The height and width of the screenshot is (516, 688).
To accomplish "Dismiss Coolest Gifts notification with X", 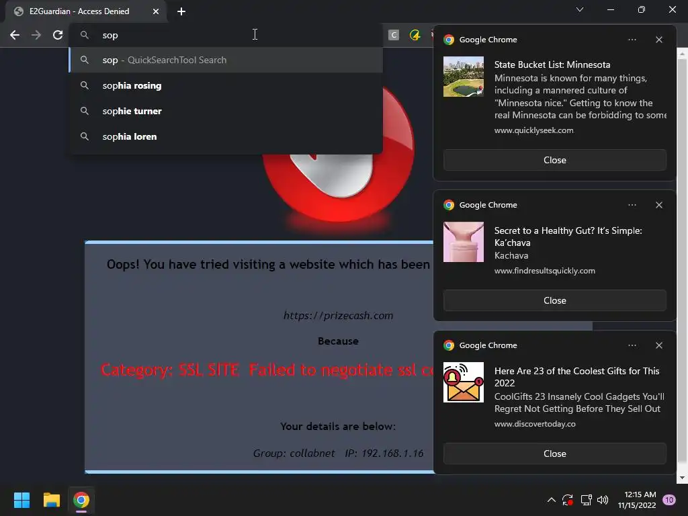I will (658, 345).
